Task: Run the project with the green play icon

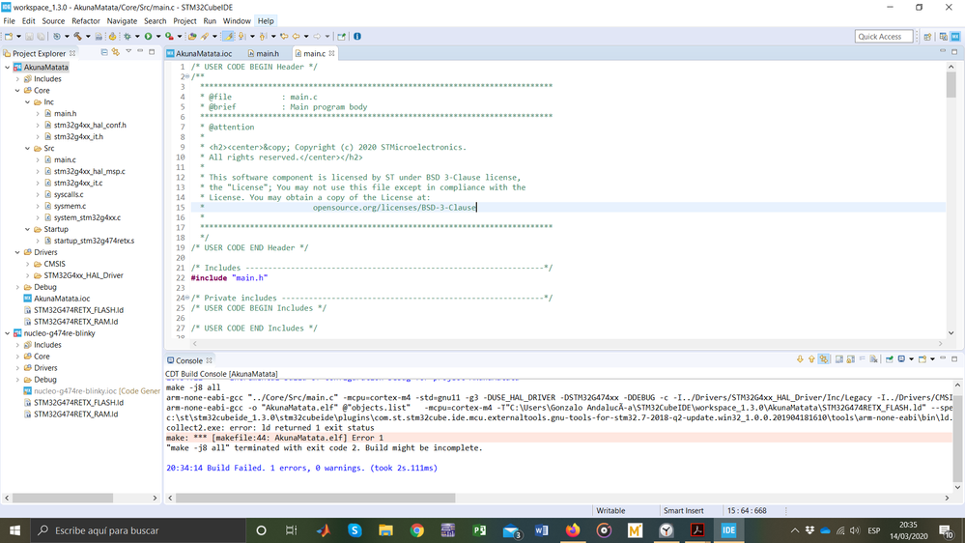Action: (149, 37)
